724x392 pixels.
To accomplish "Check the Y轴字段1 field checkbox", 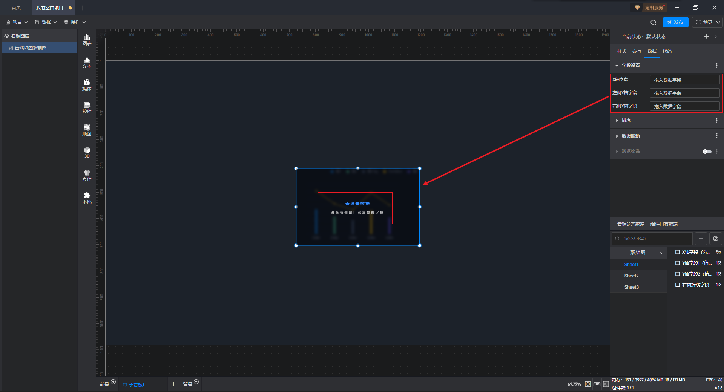I will [678, 263].
